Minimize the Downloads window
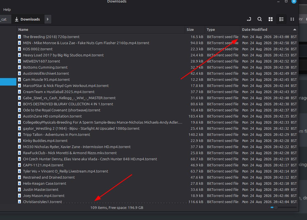The image size is (307, 220). pyautogui.click(x=278, y=1)
